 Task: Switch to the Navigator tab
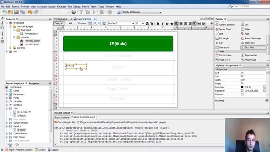point(34,84)
